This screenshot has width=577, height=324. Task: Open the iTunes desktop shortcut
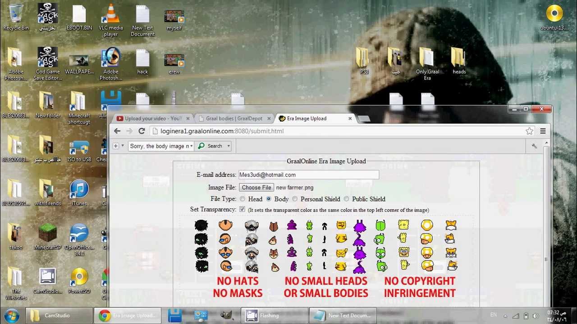pyautogui.click(x=79, y=193)
